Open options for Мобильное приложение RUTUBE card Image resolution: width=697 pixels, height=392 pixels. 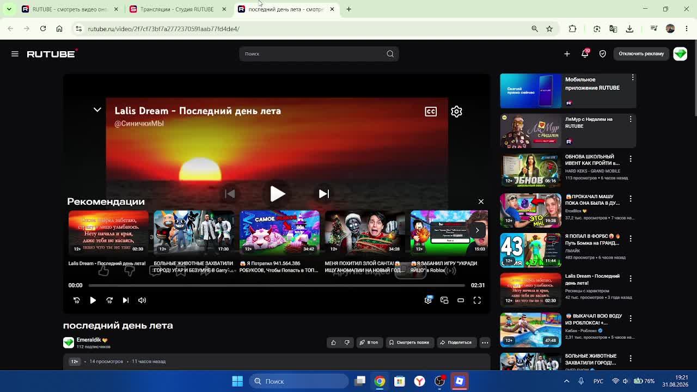click(633, 78)
